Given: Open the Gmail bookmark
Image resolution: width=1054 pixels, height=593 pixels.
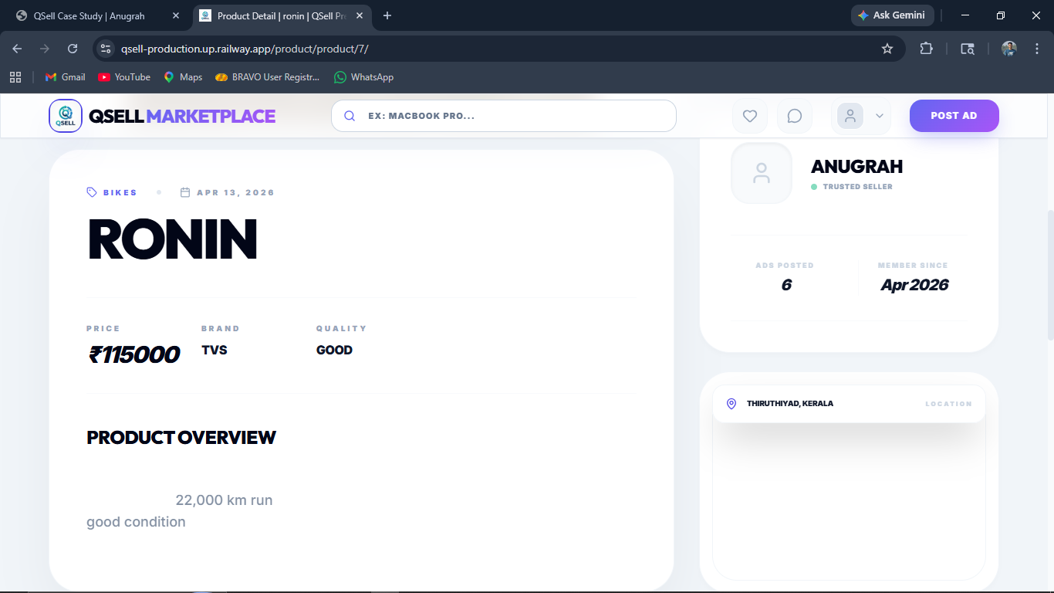Looking at the screenshot, I should coord(65,77).
